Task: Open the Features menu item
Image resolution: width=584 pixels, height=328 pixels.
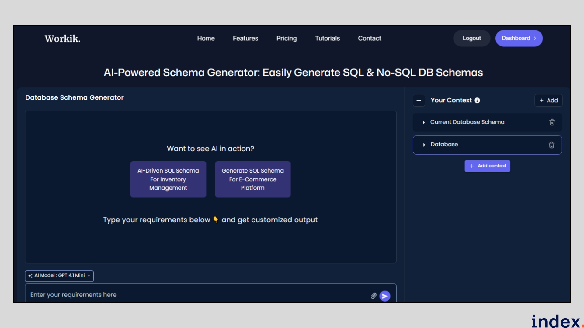Action: (245, 39)
